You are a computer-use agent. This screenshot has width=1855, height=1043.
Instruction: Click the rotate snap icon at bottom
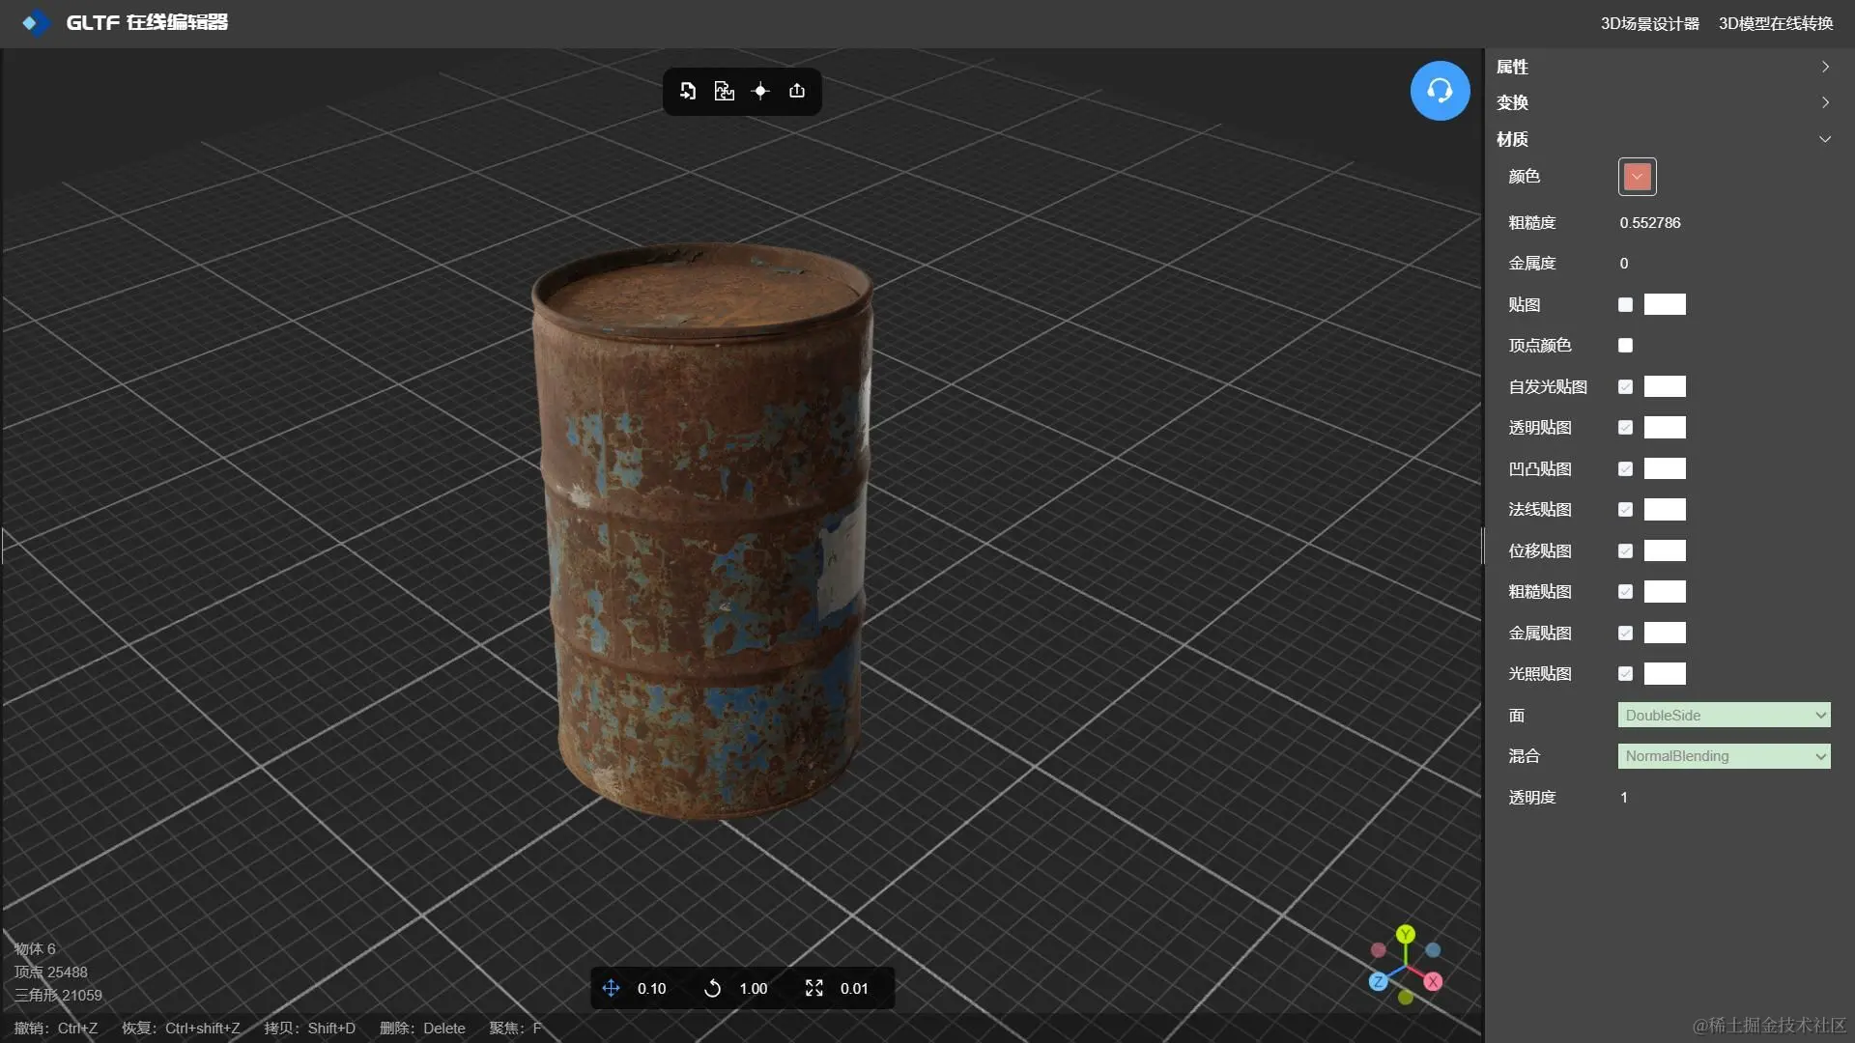pyautogui.click(x=712, y=988)
